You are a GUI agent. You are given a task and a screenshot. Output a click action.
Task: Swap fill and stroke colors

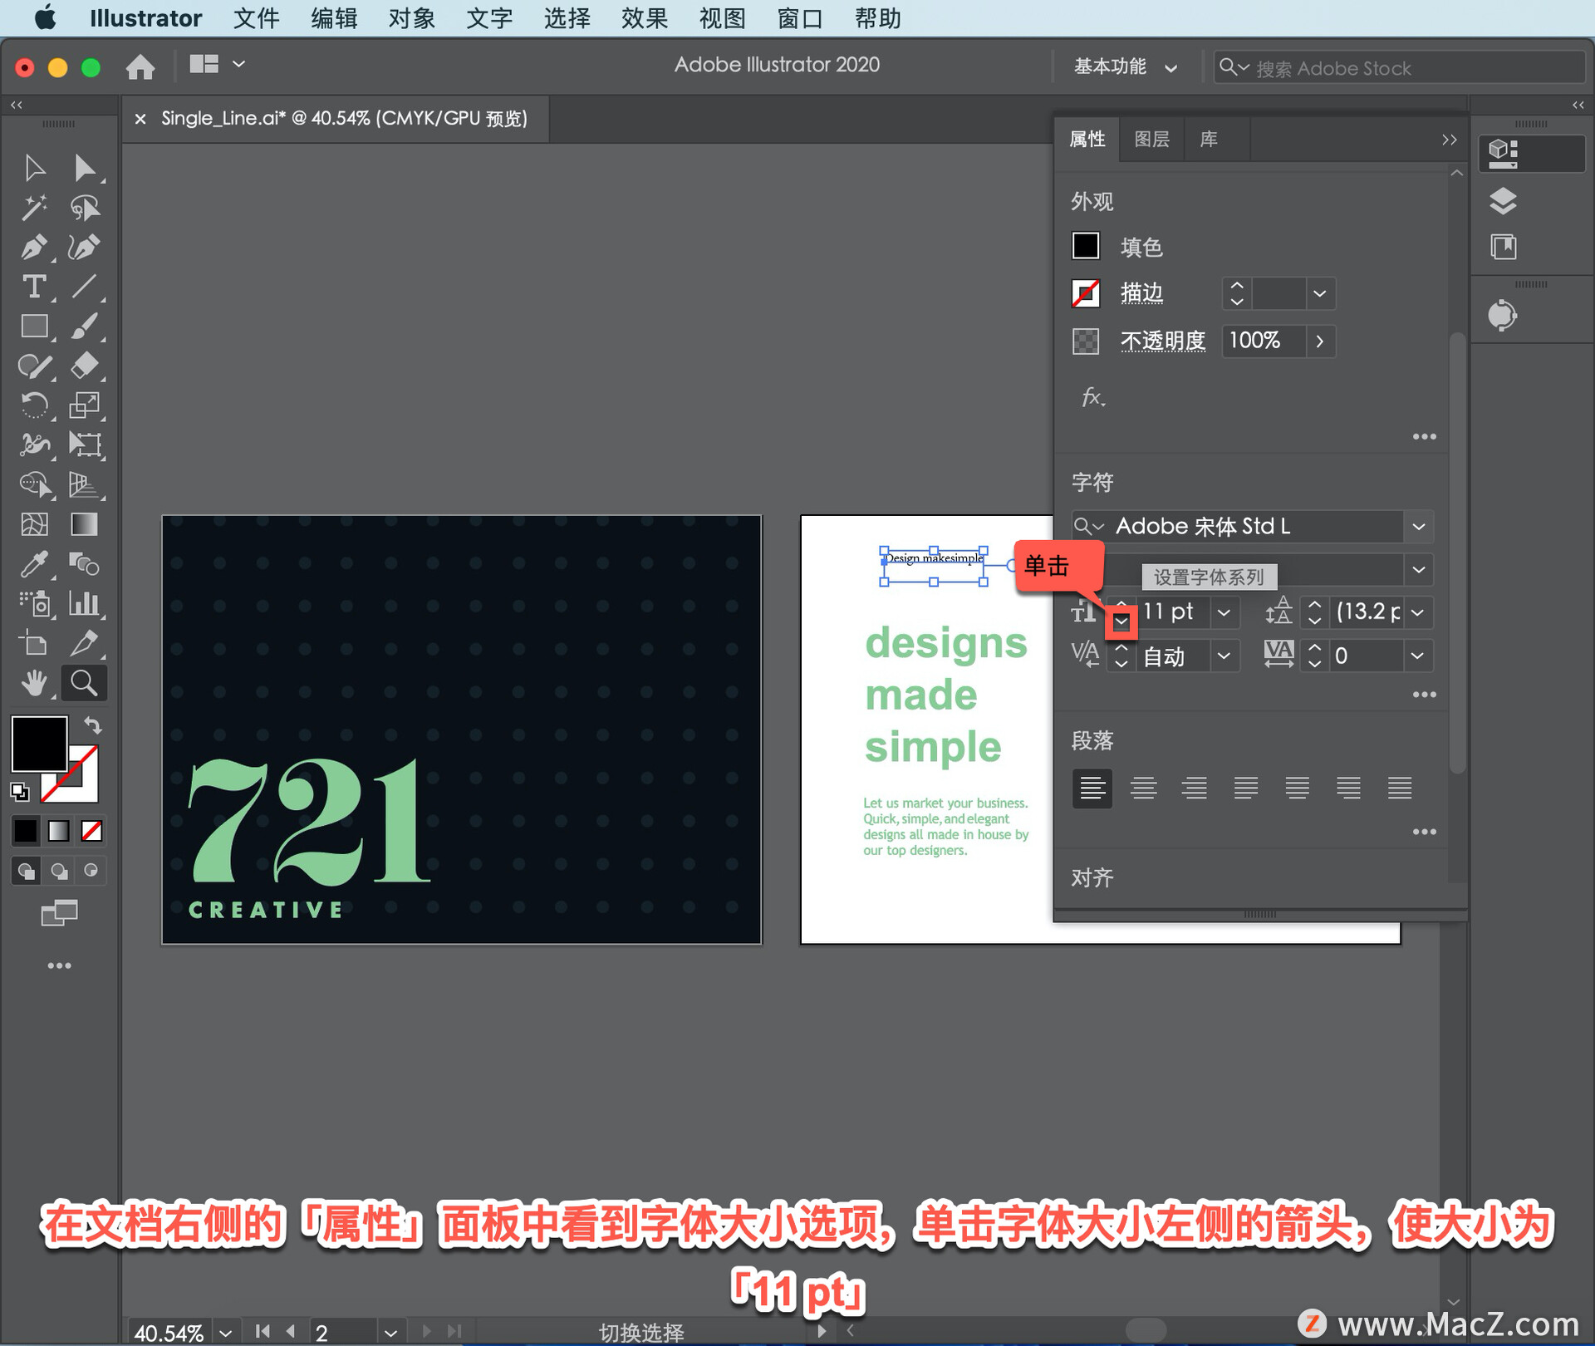tap(93, 725)
